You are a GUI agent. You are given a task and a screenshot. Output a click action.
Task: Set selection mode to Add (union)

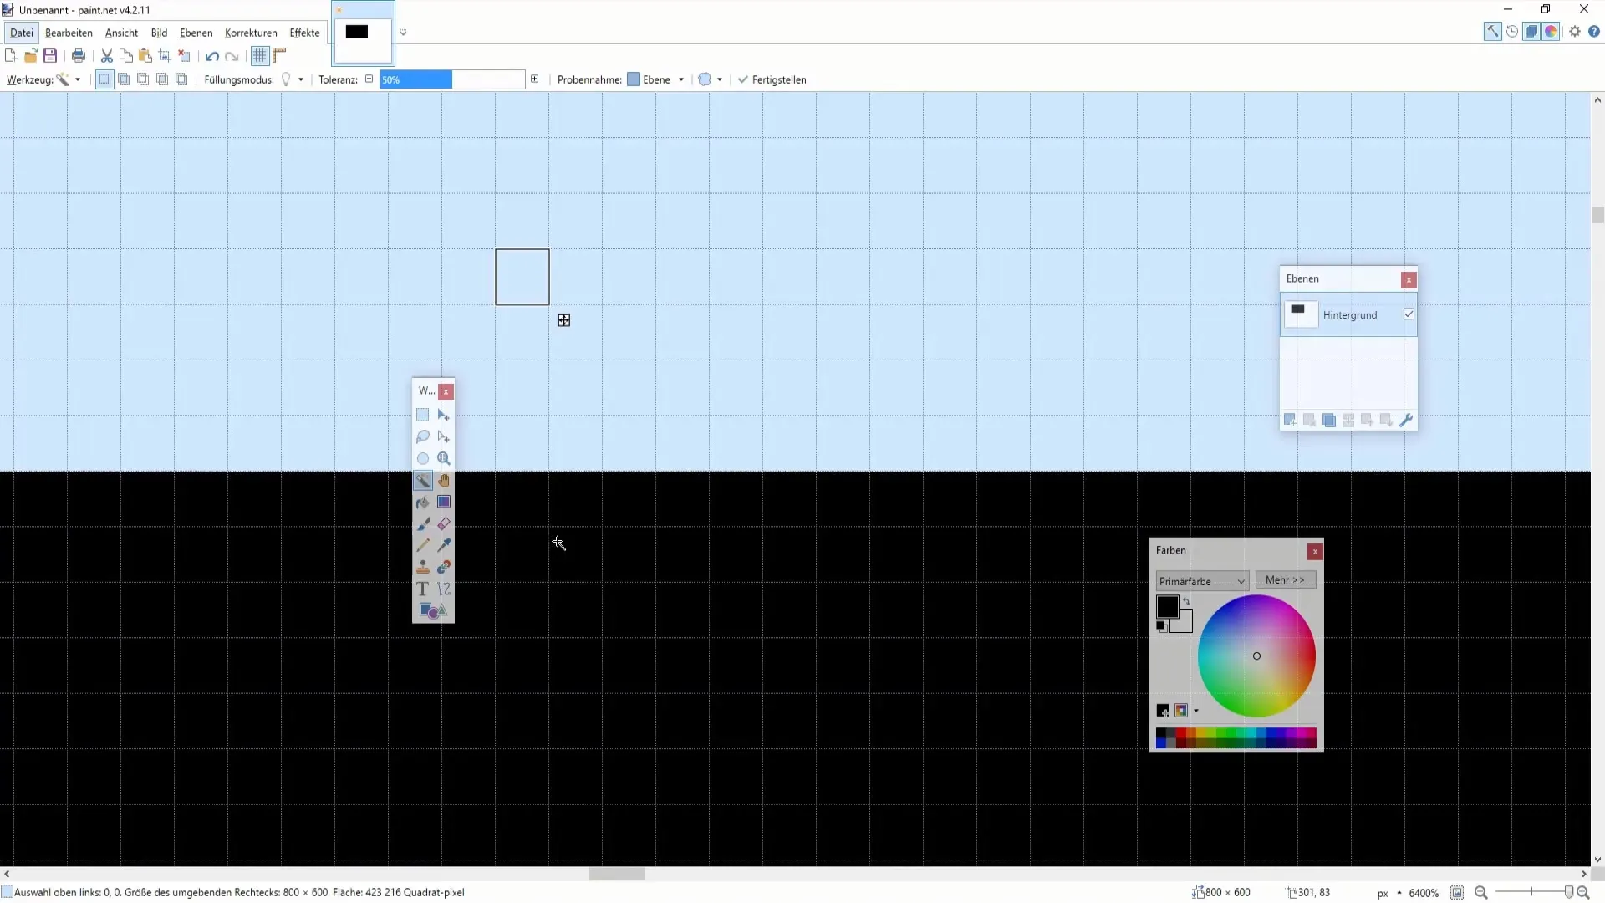pos(124,79)
